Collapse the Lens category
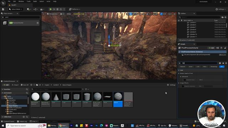Image resolution: width=228 pixels, height=128 pixels. pos(179,70)
